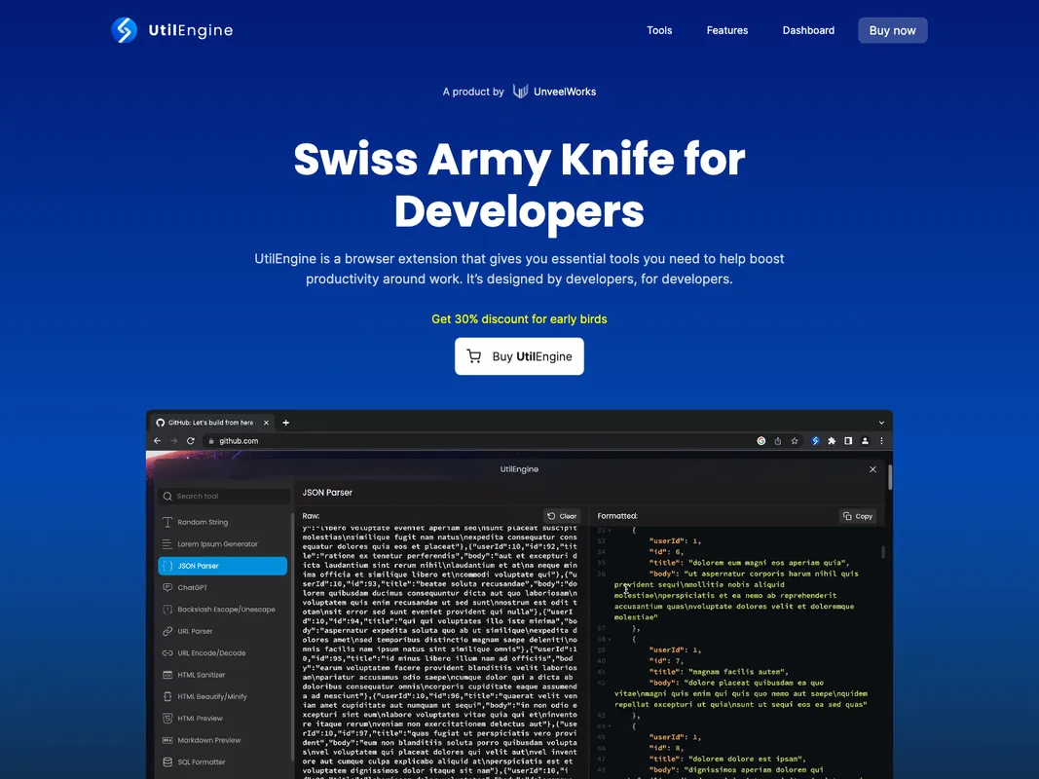1039x779 pixels.
Task: Open the Dashboard link in header
Action: pos(808,30)
